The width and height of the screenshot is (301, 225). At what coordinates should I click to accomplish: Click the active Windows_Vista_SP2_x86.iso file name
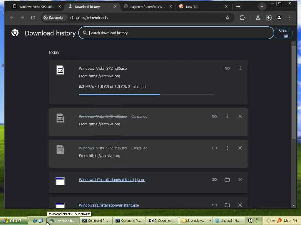[103, 68]
